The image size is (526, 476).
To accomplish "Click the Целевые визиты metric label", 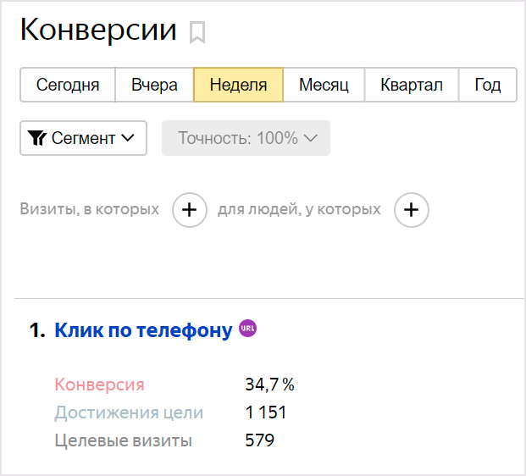I will tap(123, 440).
